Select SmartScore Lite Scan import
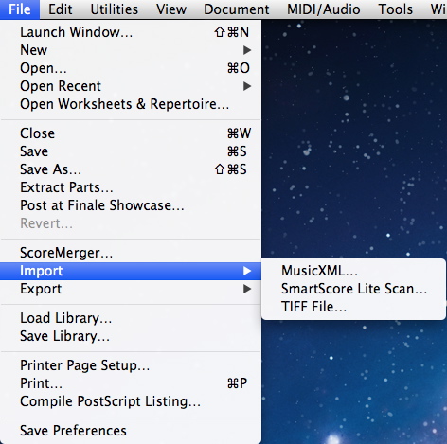Viewport: 447px width, 444px height. point(353,289)
